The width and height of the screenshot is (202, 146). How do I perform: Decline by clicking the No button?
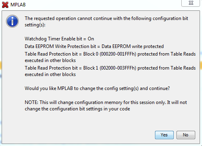pyautogui.click(x=186, y=135)
